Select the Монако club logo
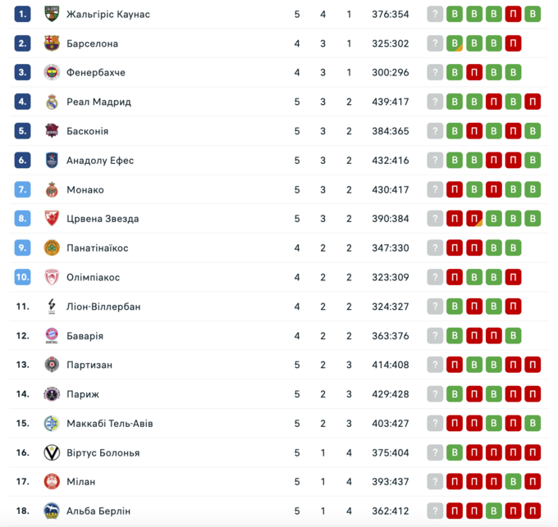 pos(52,189)
